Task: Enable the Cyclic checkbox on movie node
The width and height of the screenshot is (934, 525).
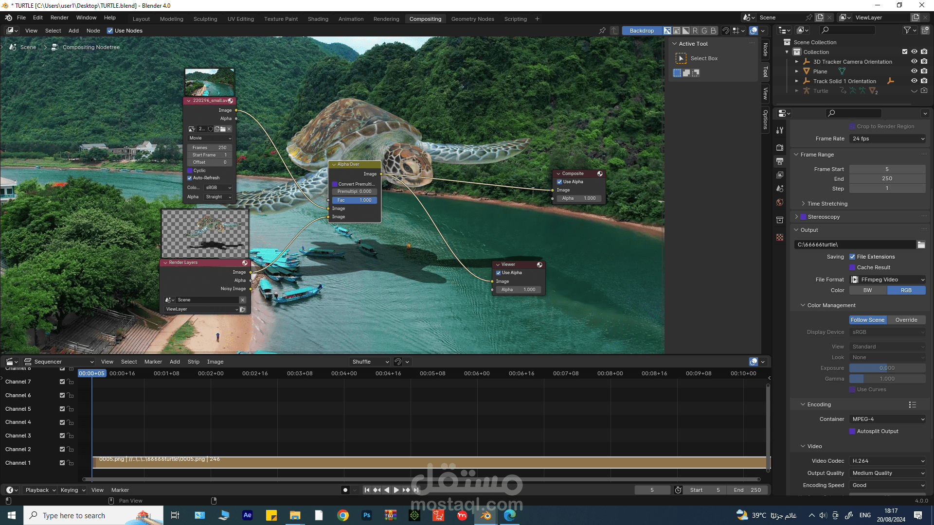Action: tap(190, 171)
